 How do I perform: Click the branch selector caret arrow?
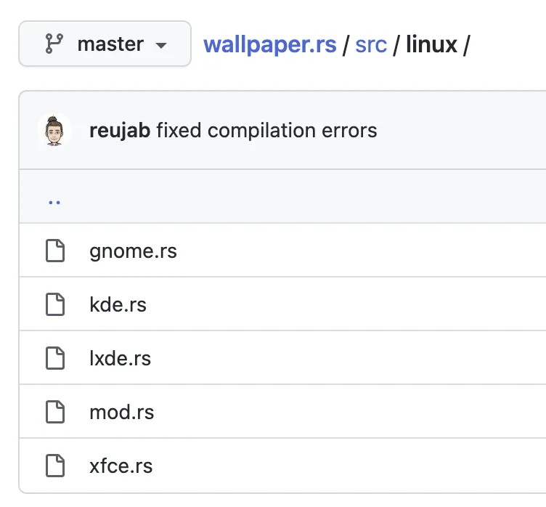click(161, 45)
